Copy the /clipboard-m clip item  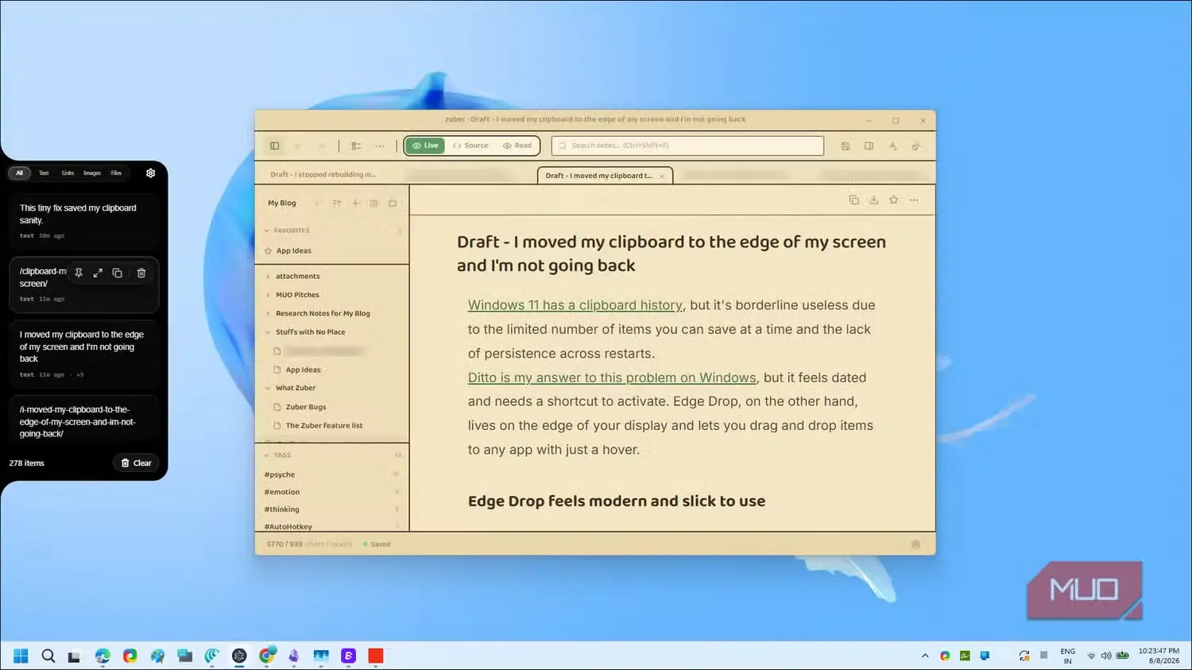(117, 273)
